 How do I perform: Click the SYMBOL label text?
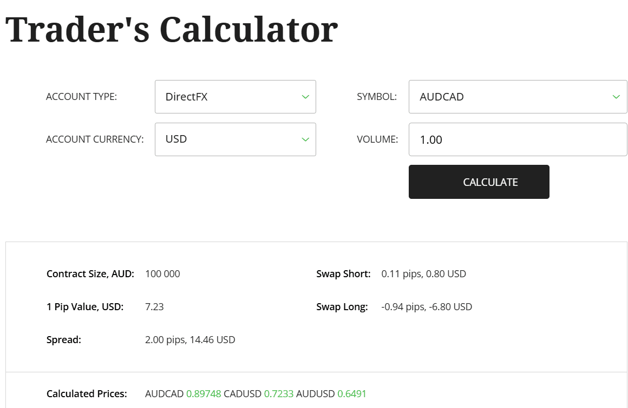pyautogui.click(x=377, y=97)
